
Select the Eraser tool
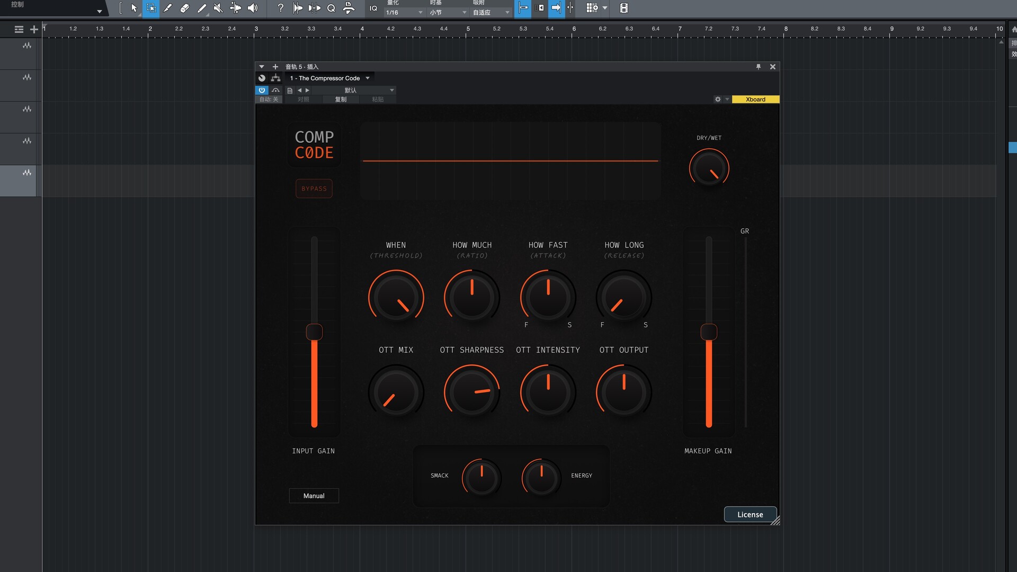click(185, 8)
